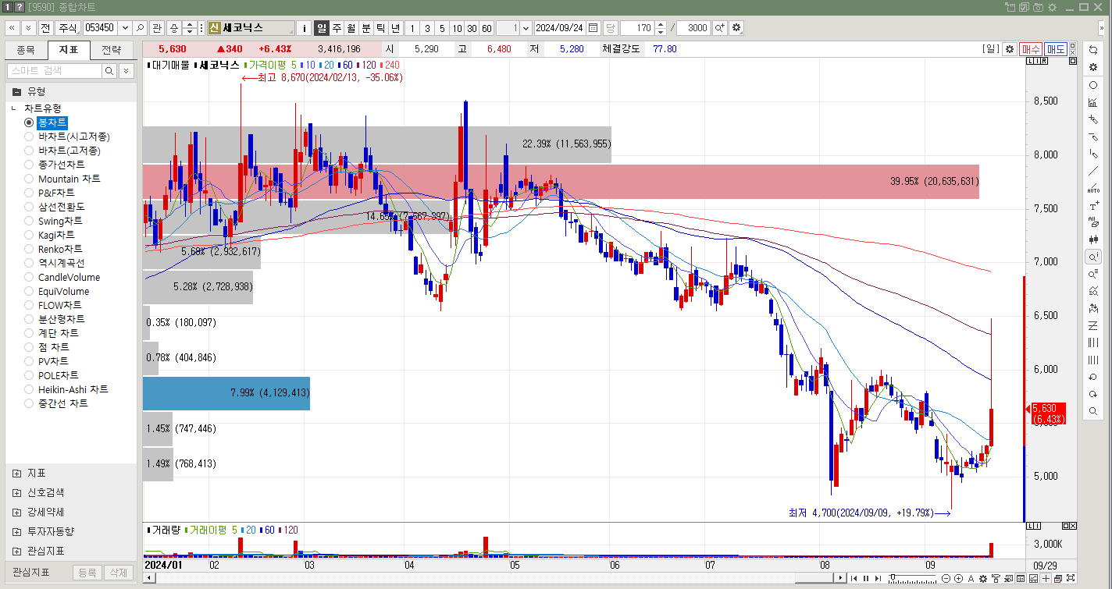Switch to the 종목 tab

click(x=26, y=50)
